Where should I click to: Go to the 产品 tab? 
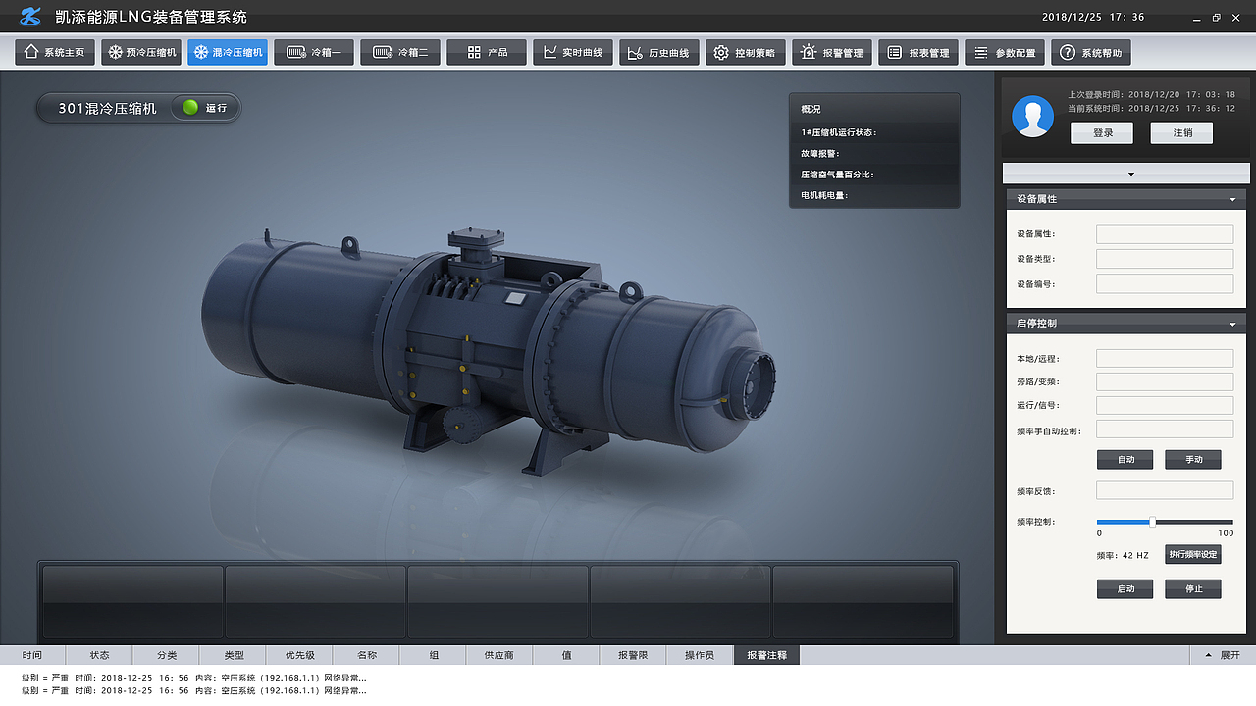(487, 52)
